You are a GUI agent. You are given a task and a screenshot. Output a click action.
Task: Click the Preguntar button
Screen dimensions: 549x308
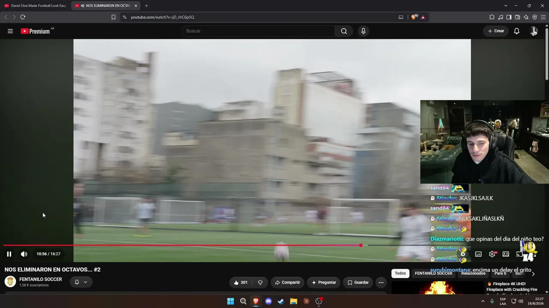(x=324, y=282)
